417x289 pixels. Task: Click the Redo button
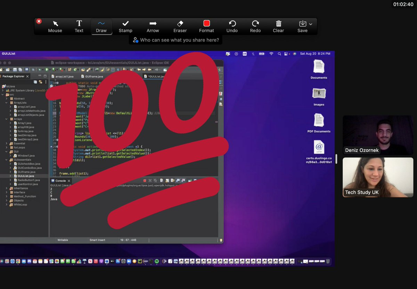(x=255, y=26)
